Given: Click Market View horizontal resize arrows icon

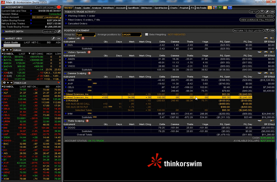Looking at the screenshot, I should [x=59, y=38].
